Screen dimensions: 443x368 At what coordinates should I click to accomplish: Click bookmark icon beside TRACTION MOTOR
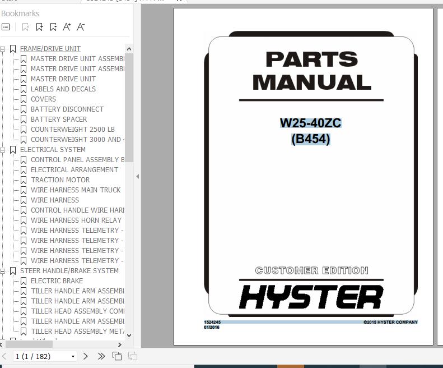click(24, 180)
